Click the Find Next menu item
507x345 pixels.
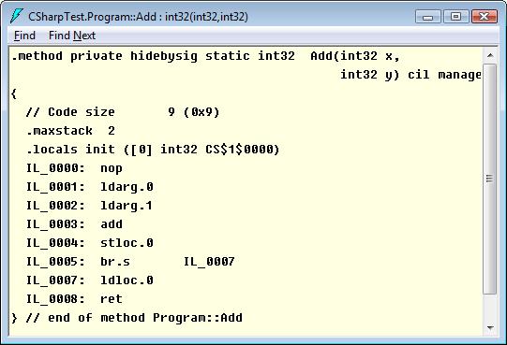coord(72,36)
